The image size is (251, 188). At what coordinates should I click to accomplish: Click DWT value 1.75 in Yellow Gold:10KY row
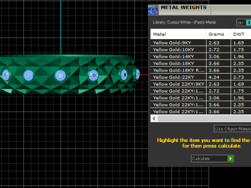(x=238, y=50)
